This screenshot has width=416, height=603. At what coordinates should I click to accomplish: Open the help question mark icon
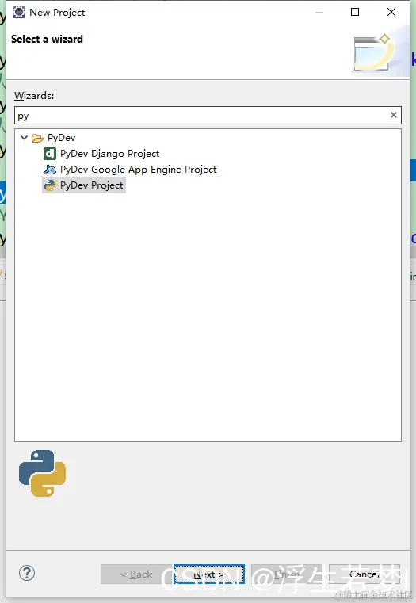pos(27,573)
